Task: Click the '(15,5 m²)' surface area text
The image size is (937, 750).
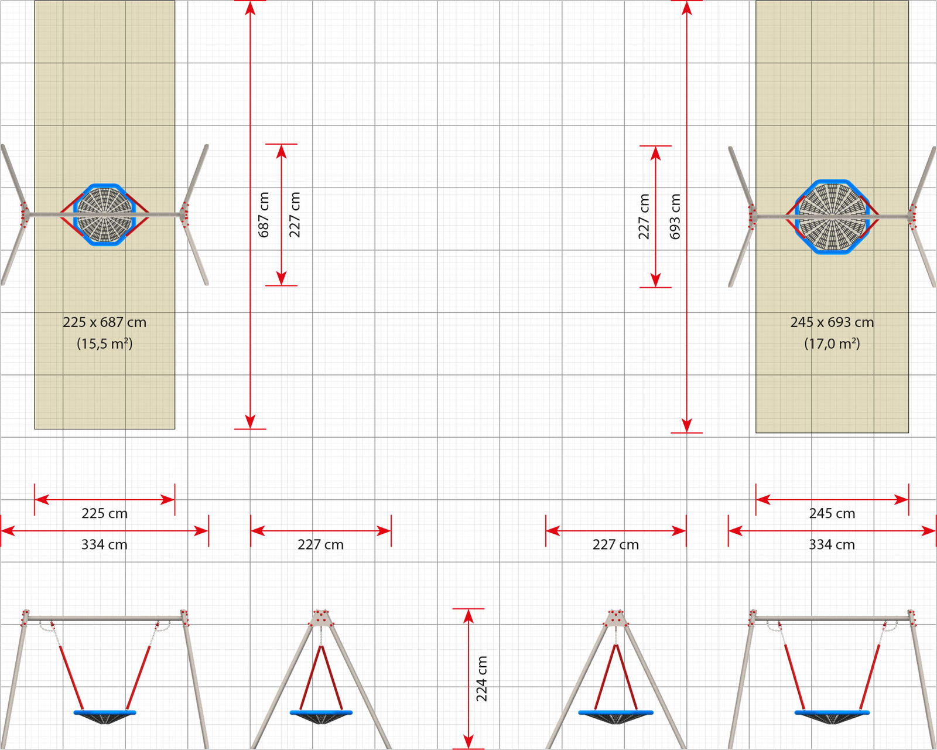Action: (x=105, y=344)
